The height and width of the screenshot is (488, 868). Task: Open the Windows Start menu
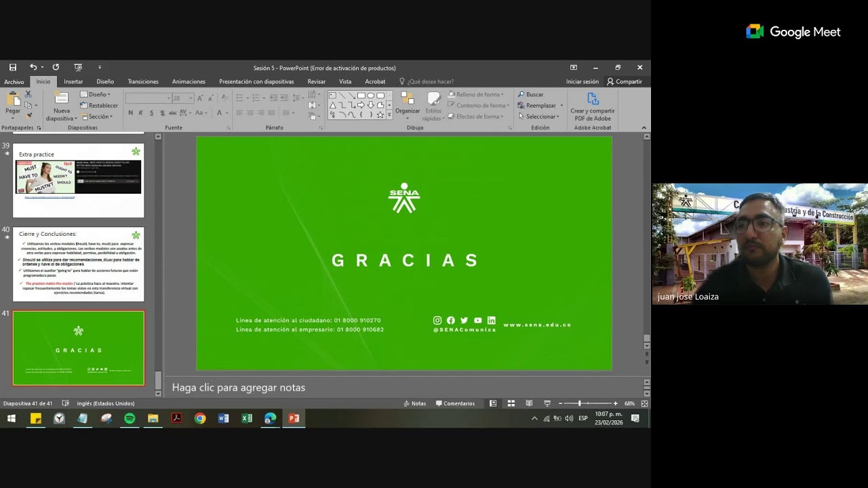(x=12, y=418)
